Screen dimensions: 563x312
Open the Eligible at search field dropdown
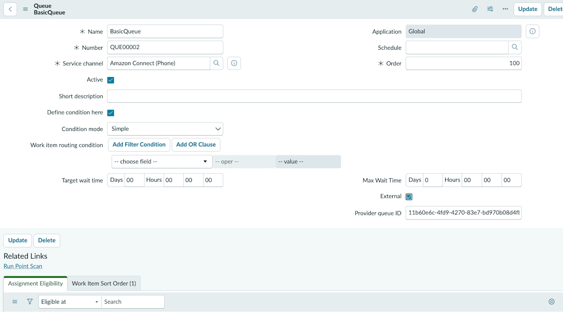pyautogui.click(x=70, y=302)
